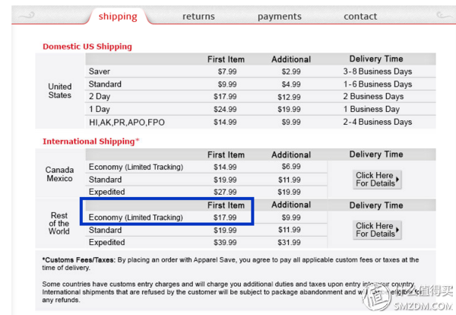Click the HI,AK,PR,APO,FPO shipping row
The width and height of the screenshot is (456, 315).
click(x=260, y=122)
